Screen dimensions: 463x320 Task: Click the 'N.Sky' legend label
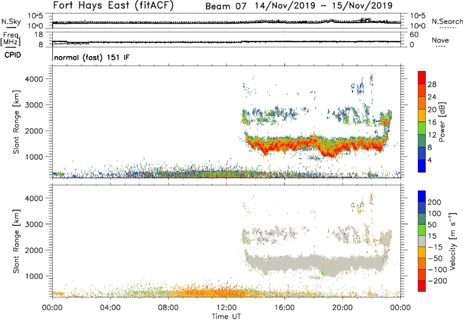point(11,21)
